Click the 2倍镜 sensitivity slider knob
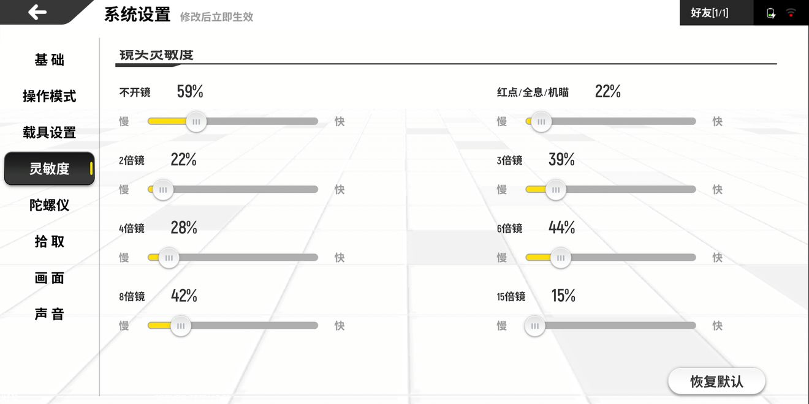The width and height of the screenshot is (809, 404). [163, 189]
